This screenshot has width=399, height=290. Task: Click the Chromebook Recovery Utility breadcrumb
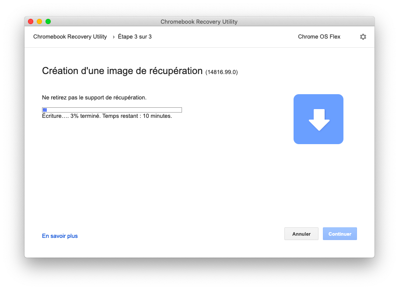pos(70,37)
